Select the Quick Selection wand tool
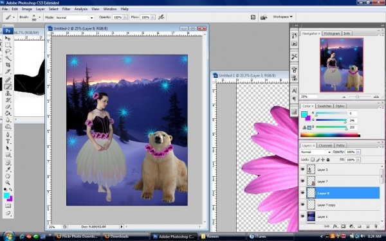This screenshot has width=386, height=241. [8, 58]
